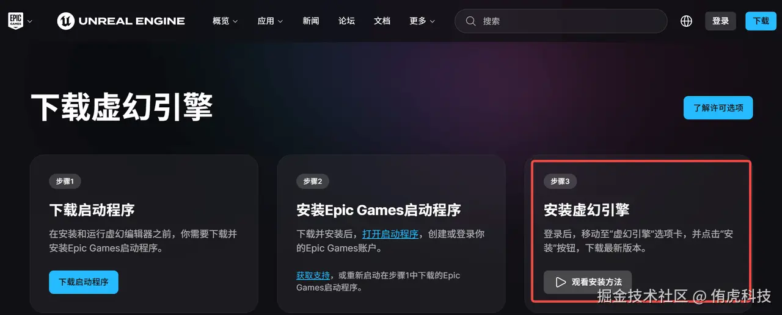Expand the 概览 dropdown menu
Viewport: 782px width, 315px height.
tap(225, 21)
